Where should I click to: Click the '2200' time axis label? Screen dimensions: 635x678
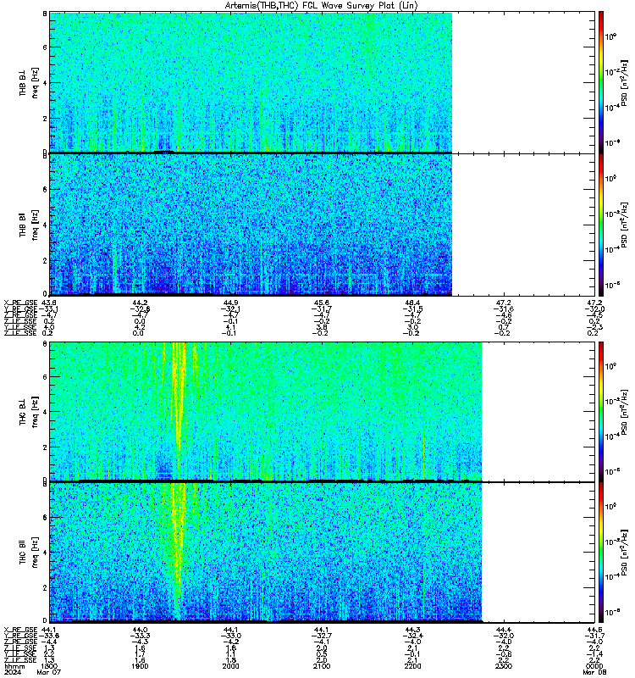click(412, 666)
